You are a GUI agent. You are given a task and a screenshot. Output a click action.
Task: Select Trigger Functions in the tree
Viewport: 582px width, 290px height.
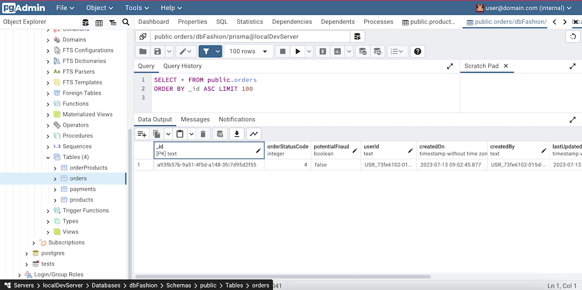pyautogui.click(x=85, y=211)
